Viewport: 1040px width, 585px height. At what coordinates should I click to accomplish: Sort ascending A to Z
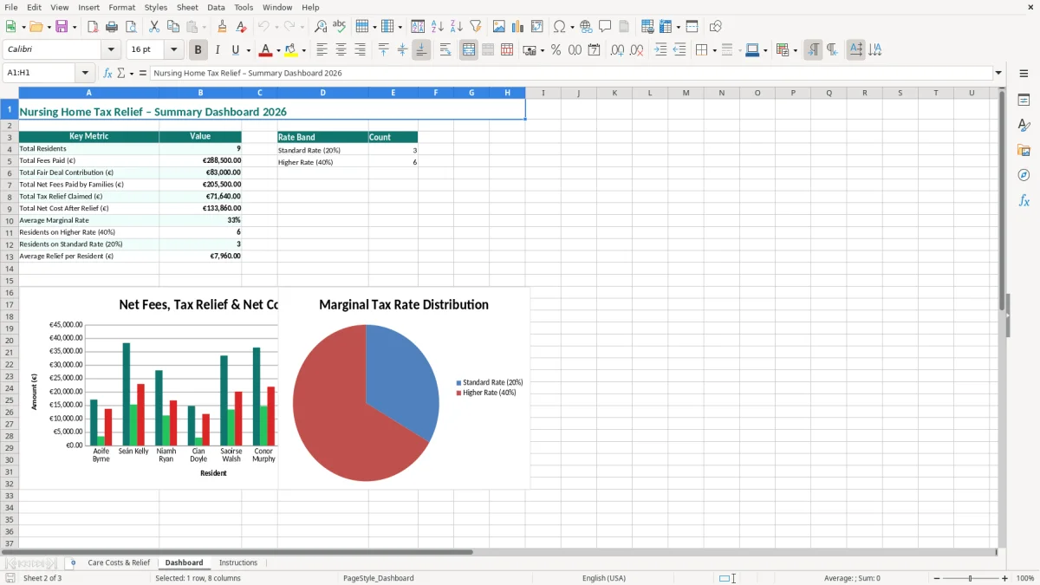point(438,27)
